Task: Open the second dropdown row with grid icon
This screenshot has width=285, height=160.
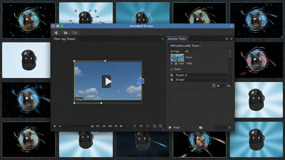Action: 198,80
